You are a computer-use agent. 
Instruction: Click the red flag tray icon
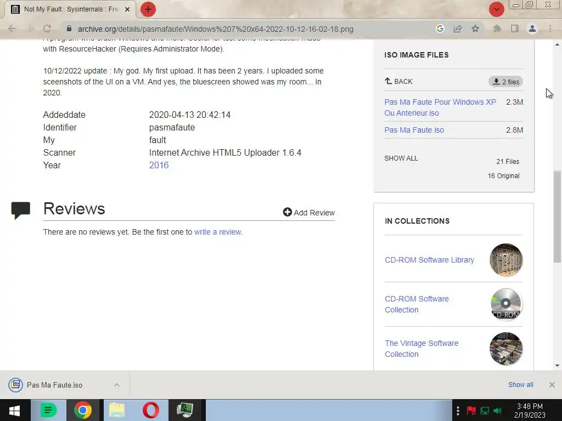(x=471, y=411)
